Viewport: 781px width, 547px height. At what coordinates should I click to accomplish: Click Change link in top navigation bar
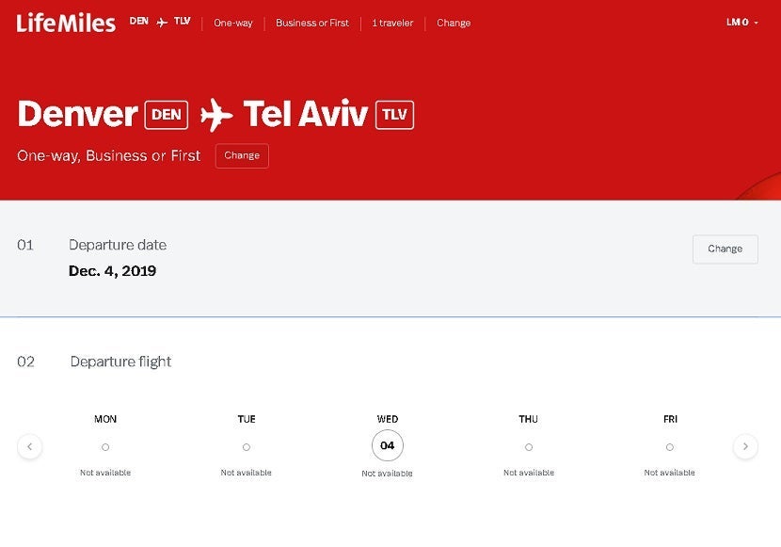pos(454,24)
